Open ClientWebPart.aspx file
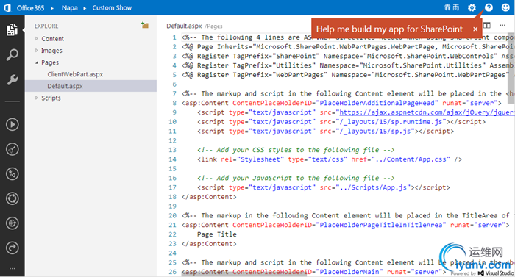515x277 pixels. (x=75, y=74)
